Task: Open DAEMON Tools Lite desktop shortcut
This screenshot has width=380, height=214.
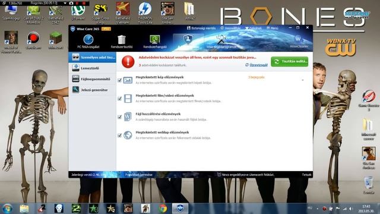Action: pyautogui.click(x=145, y=13)
